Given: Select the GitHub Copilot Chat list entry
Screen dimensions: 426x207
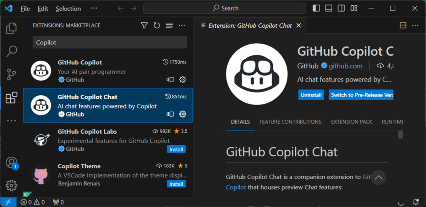Looking at the screenshot, I should (108, 105).
